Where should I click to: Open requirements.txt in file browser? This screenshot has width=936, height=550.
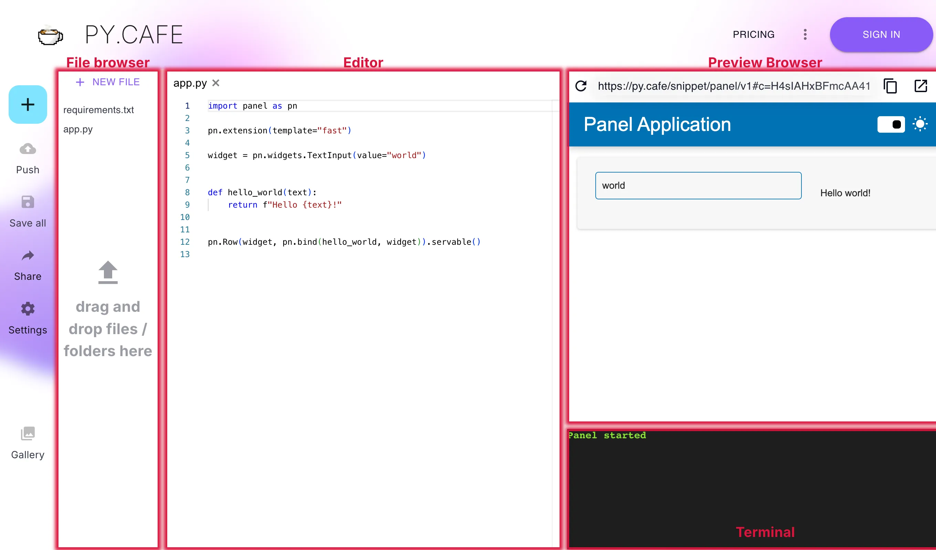point(98,110)
